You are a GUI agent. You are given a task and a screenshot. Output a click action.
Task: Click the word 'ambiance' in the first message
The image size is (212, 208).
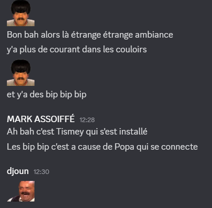click(x=154, y=34)
